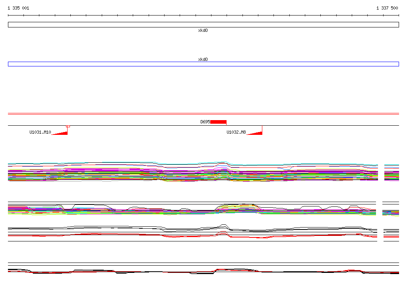Click the black xkdO gene bar
This screenshot has width=407, height=284.
click(203, 25)
